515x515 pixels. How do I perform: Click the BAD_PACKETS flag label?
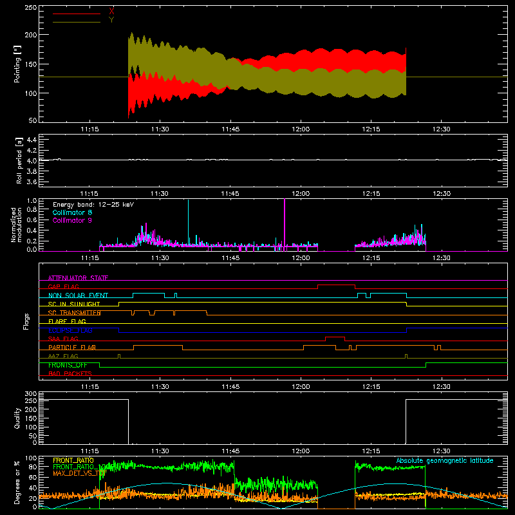pos(70,373)
